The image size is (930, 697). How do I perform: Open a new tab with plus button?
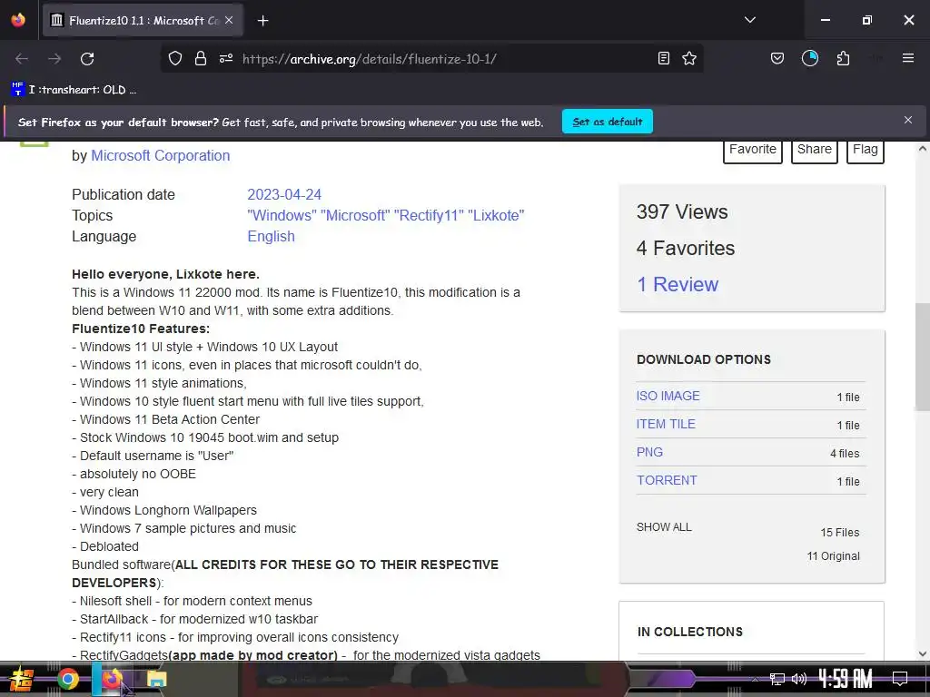tap(262, 21)
